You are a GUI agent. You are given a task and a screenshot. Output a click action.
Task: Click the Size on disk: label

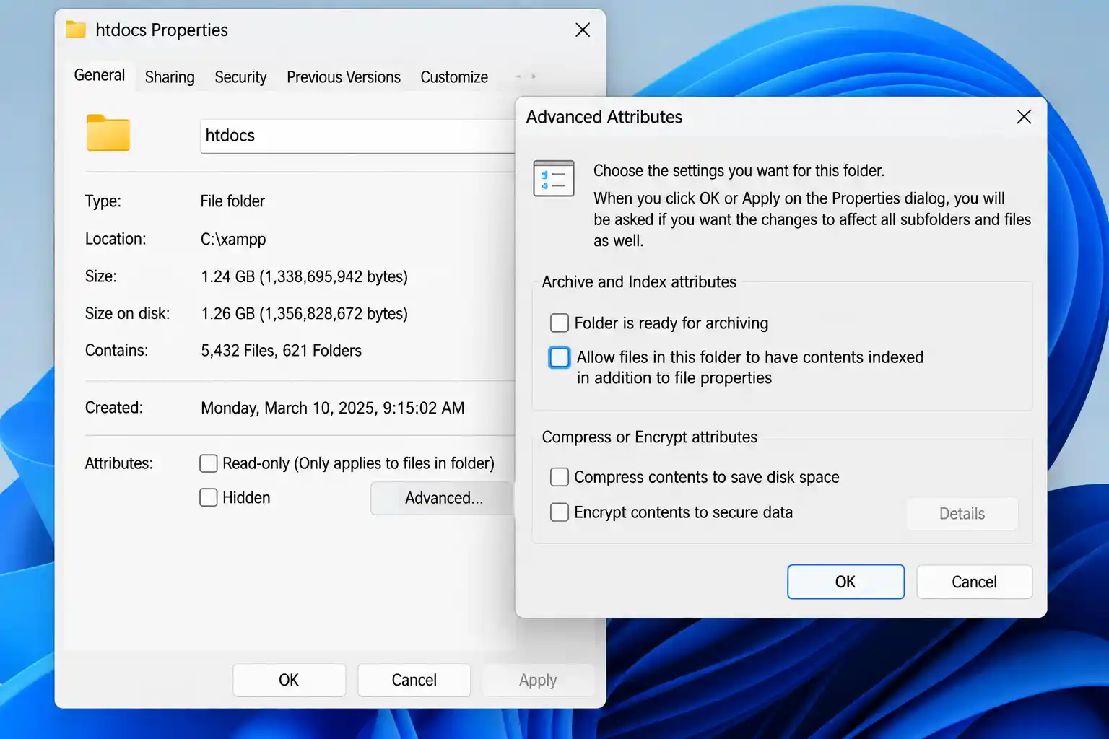[127, 313]
